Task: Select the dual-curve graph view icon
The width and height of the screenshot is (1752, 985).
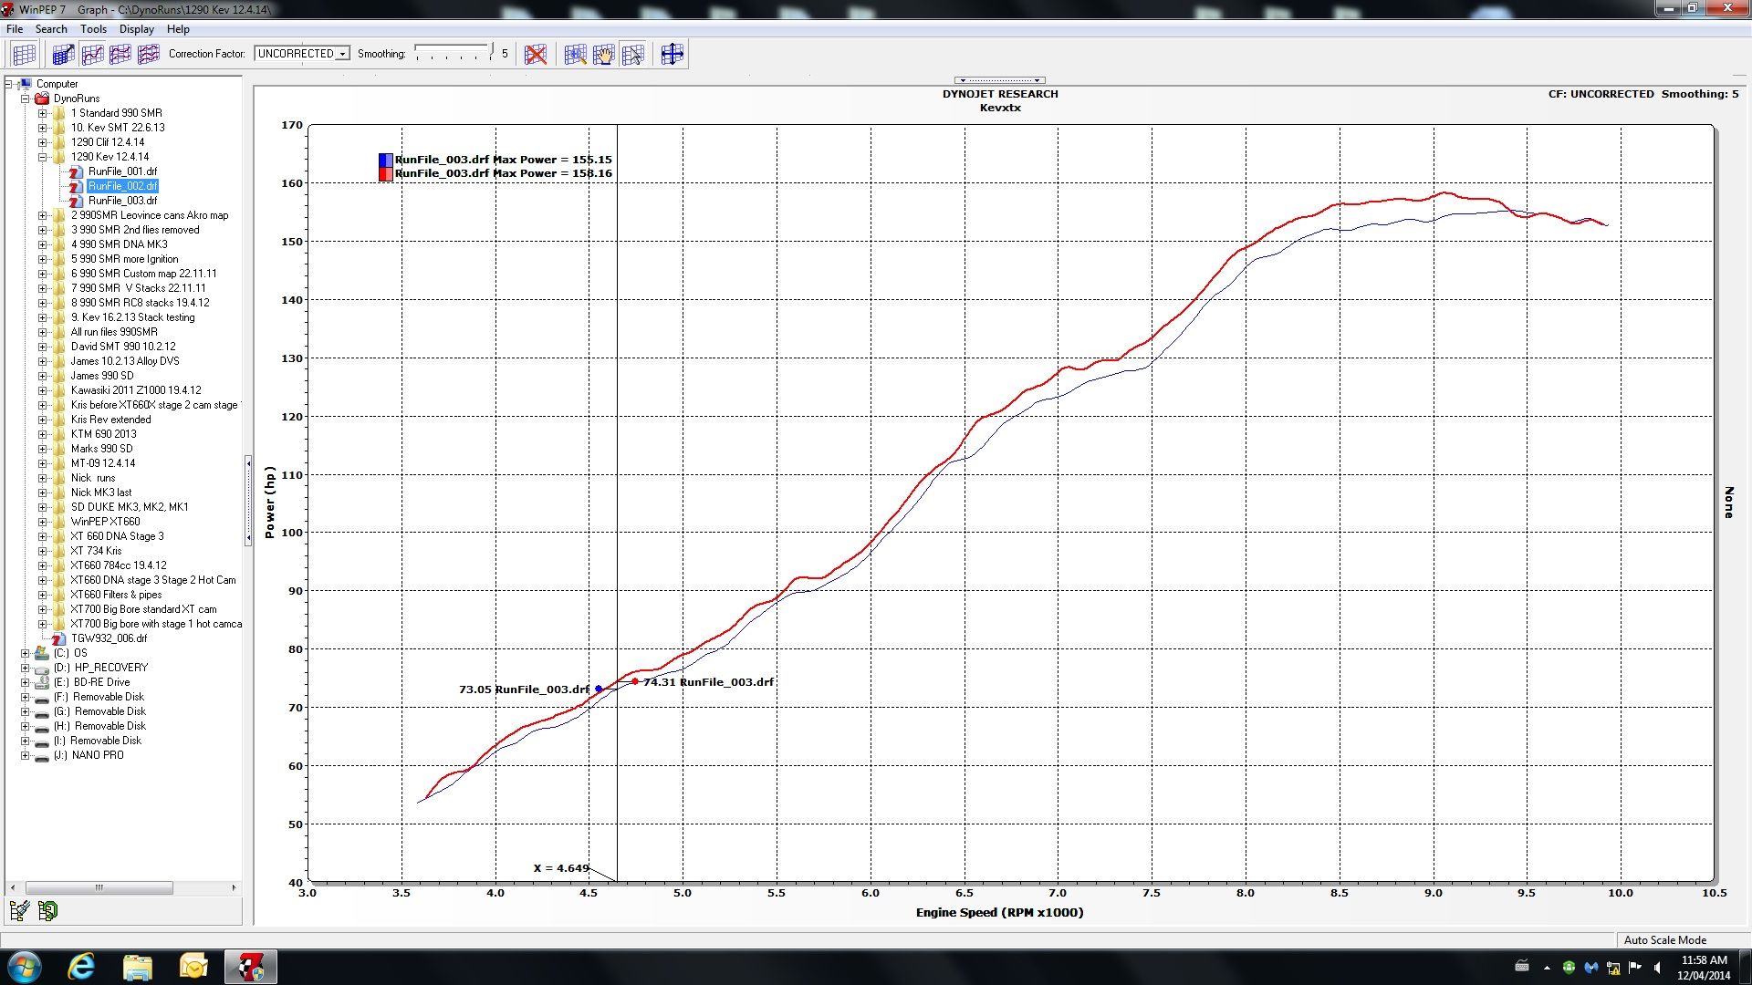Action: click(120, 55)
